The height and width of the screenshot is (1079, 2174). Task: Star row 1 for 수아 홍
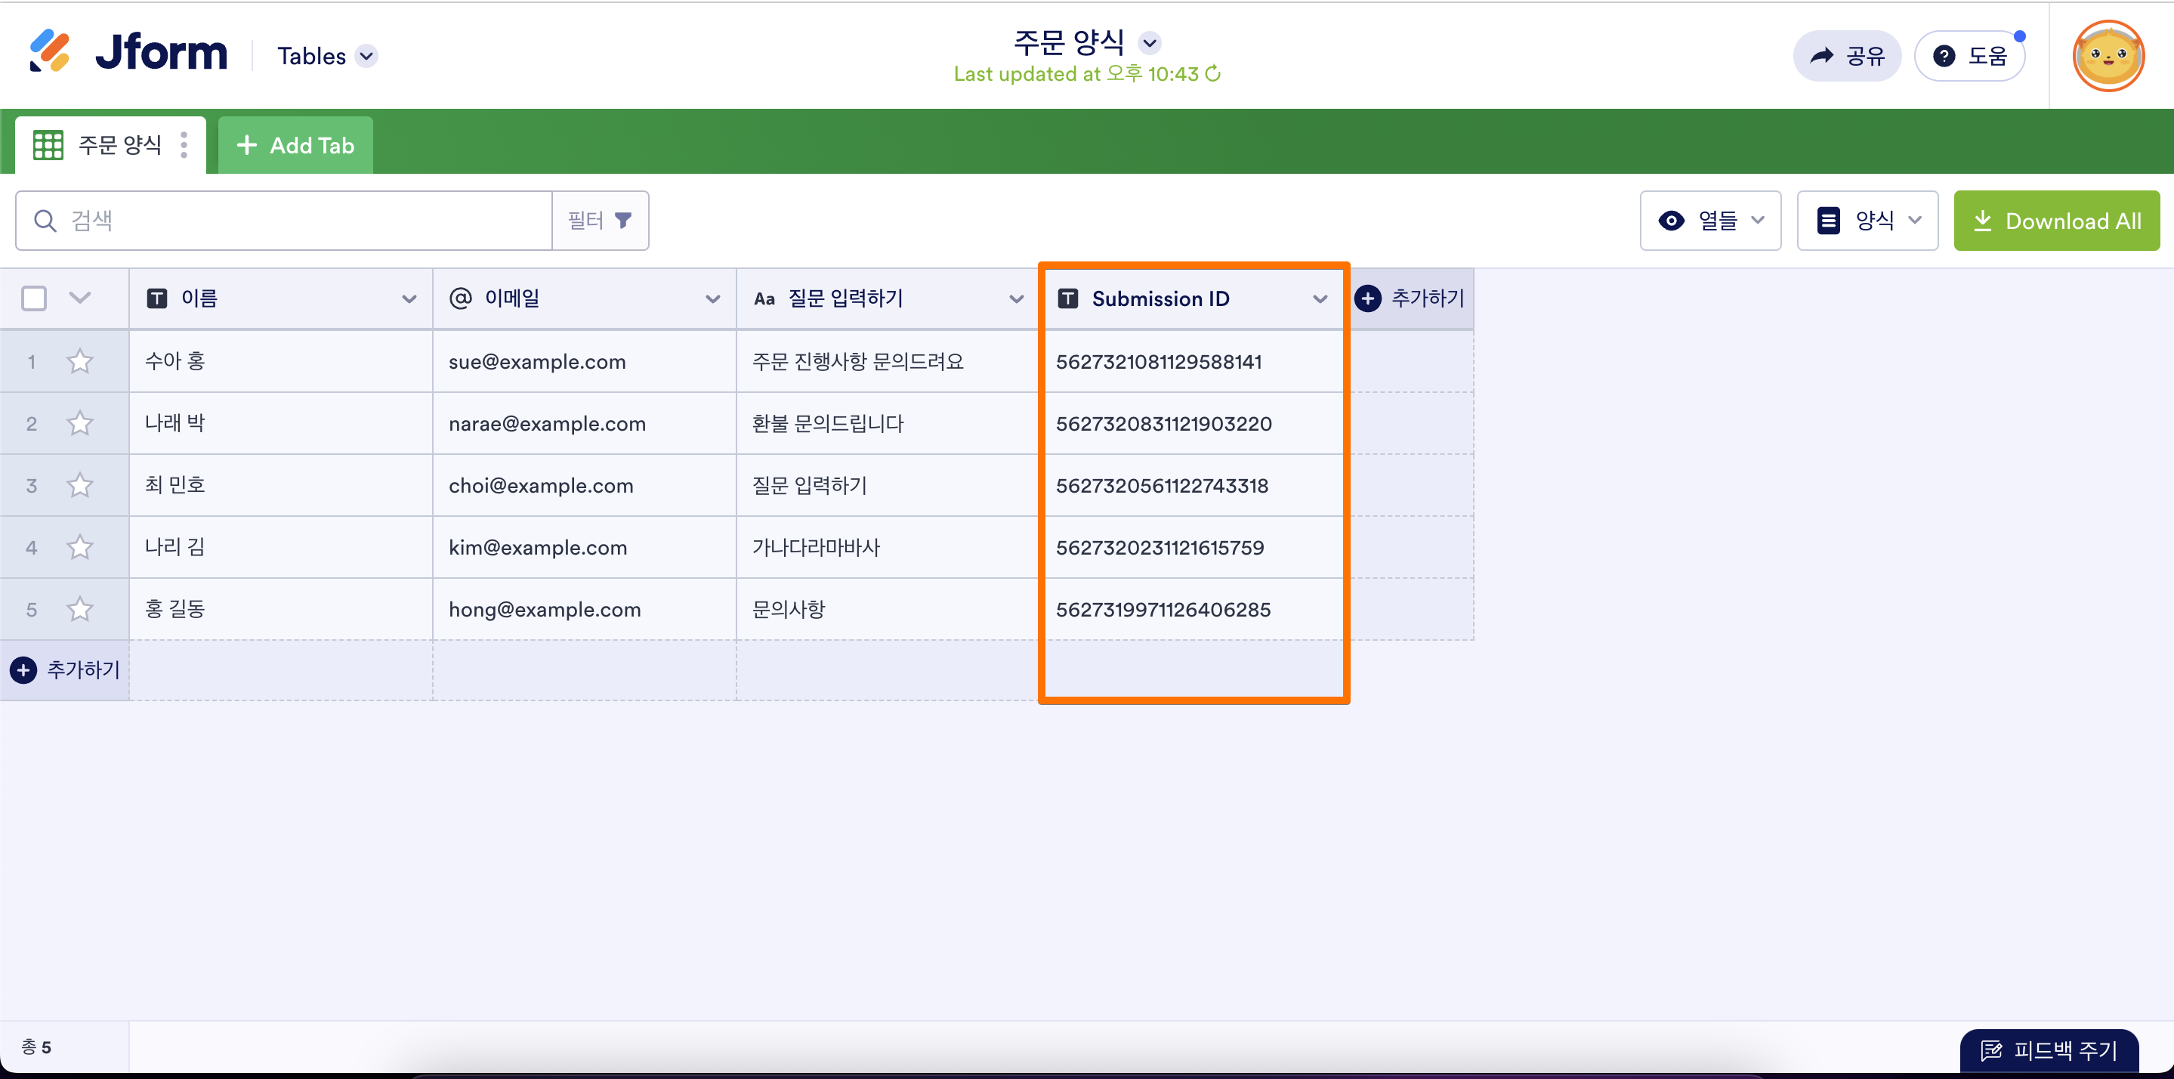click(79, 361)
